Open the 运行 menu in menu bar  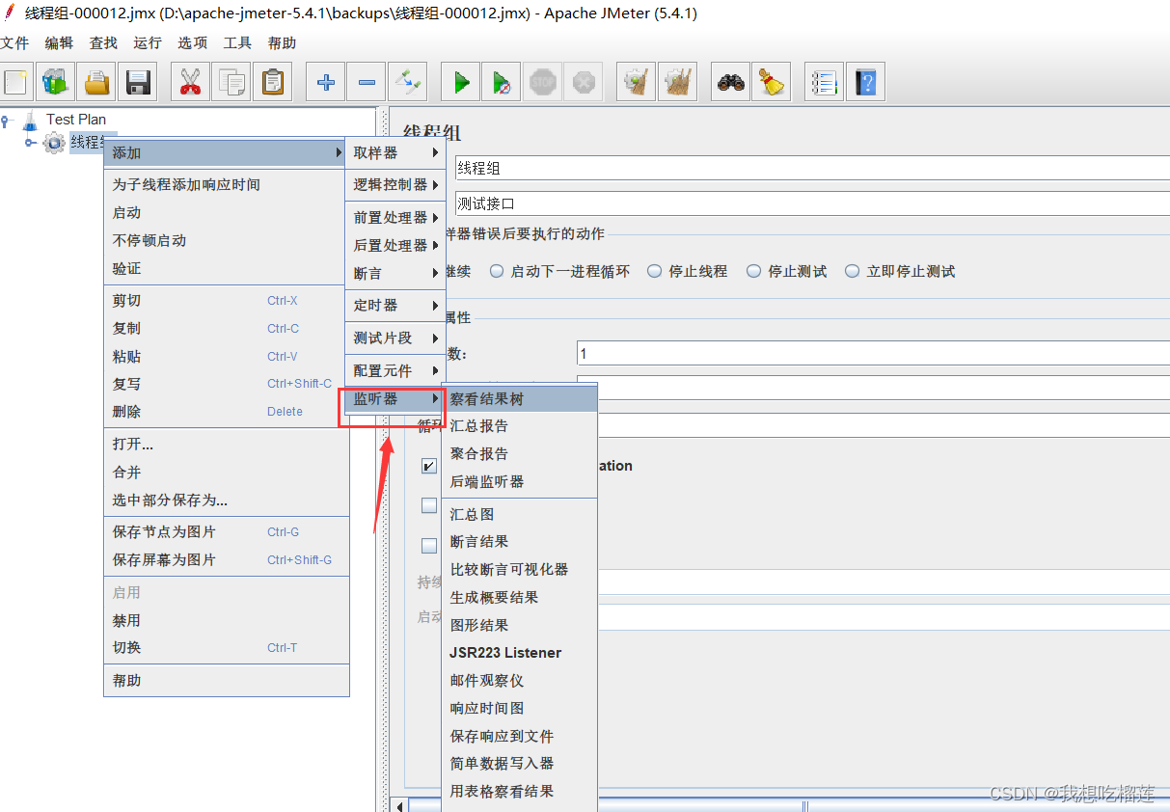click(x=148, y=43)
